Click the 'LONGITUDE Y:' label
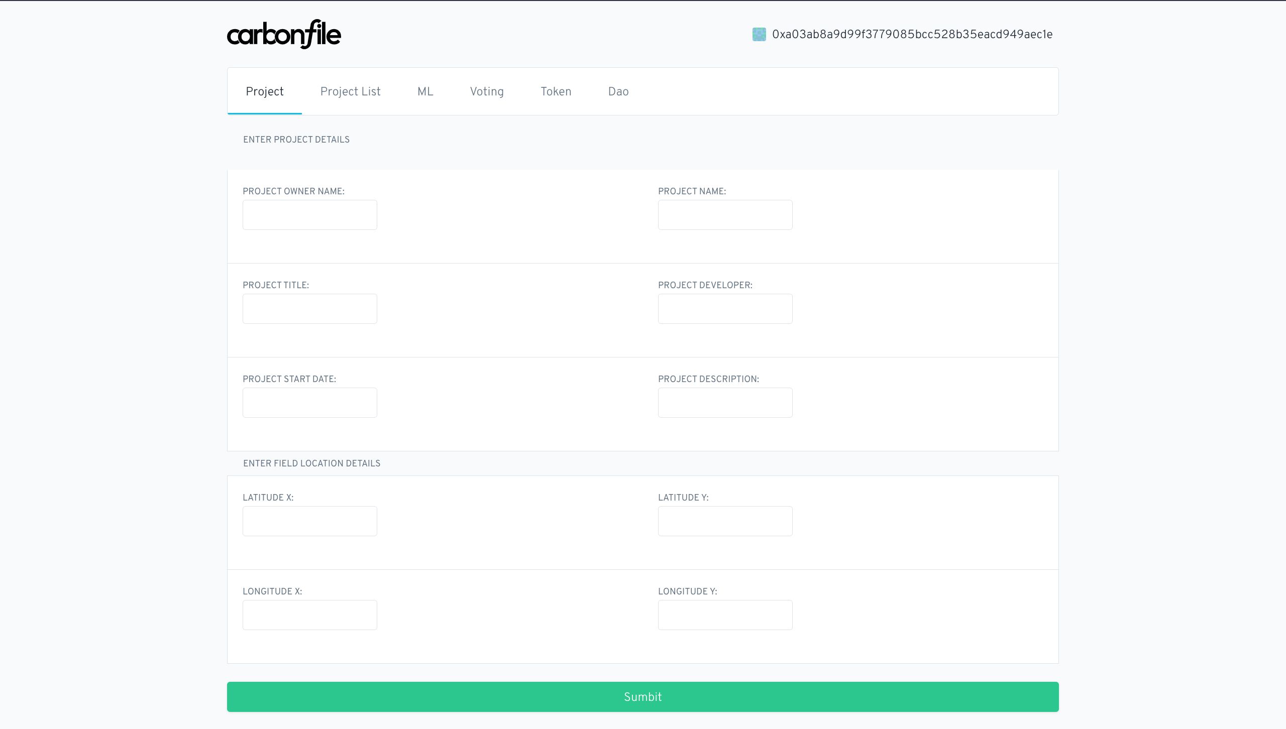Image resolution: width=1286 pixels, height=729 pixels. coord(688,591)
